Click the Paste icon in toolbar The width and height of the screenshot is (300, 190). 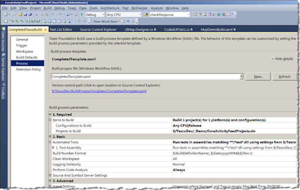[46, 15]
